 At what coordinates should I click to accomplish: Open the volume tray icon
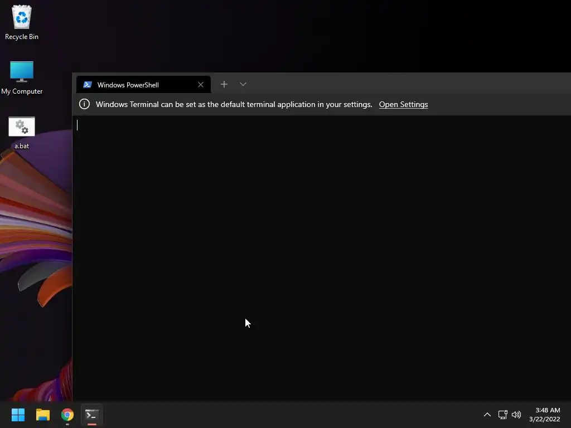click(x=516, y=415)
